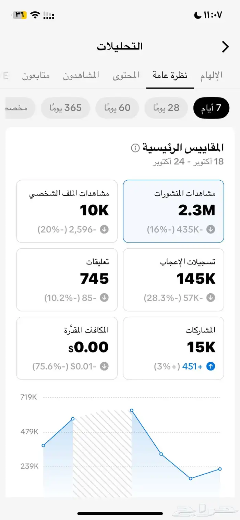The height and width of the screenshot is (520, 240).
Task: Tap down-arrow icon in مشاهدات المنشورات card
Action: click(x=211, y=229)
